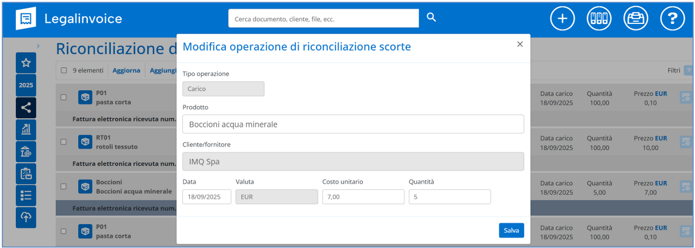Open the bar chart reports sidebar icon

(x=26, y=129)
